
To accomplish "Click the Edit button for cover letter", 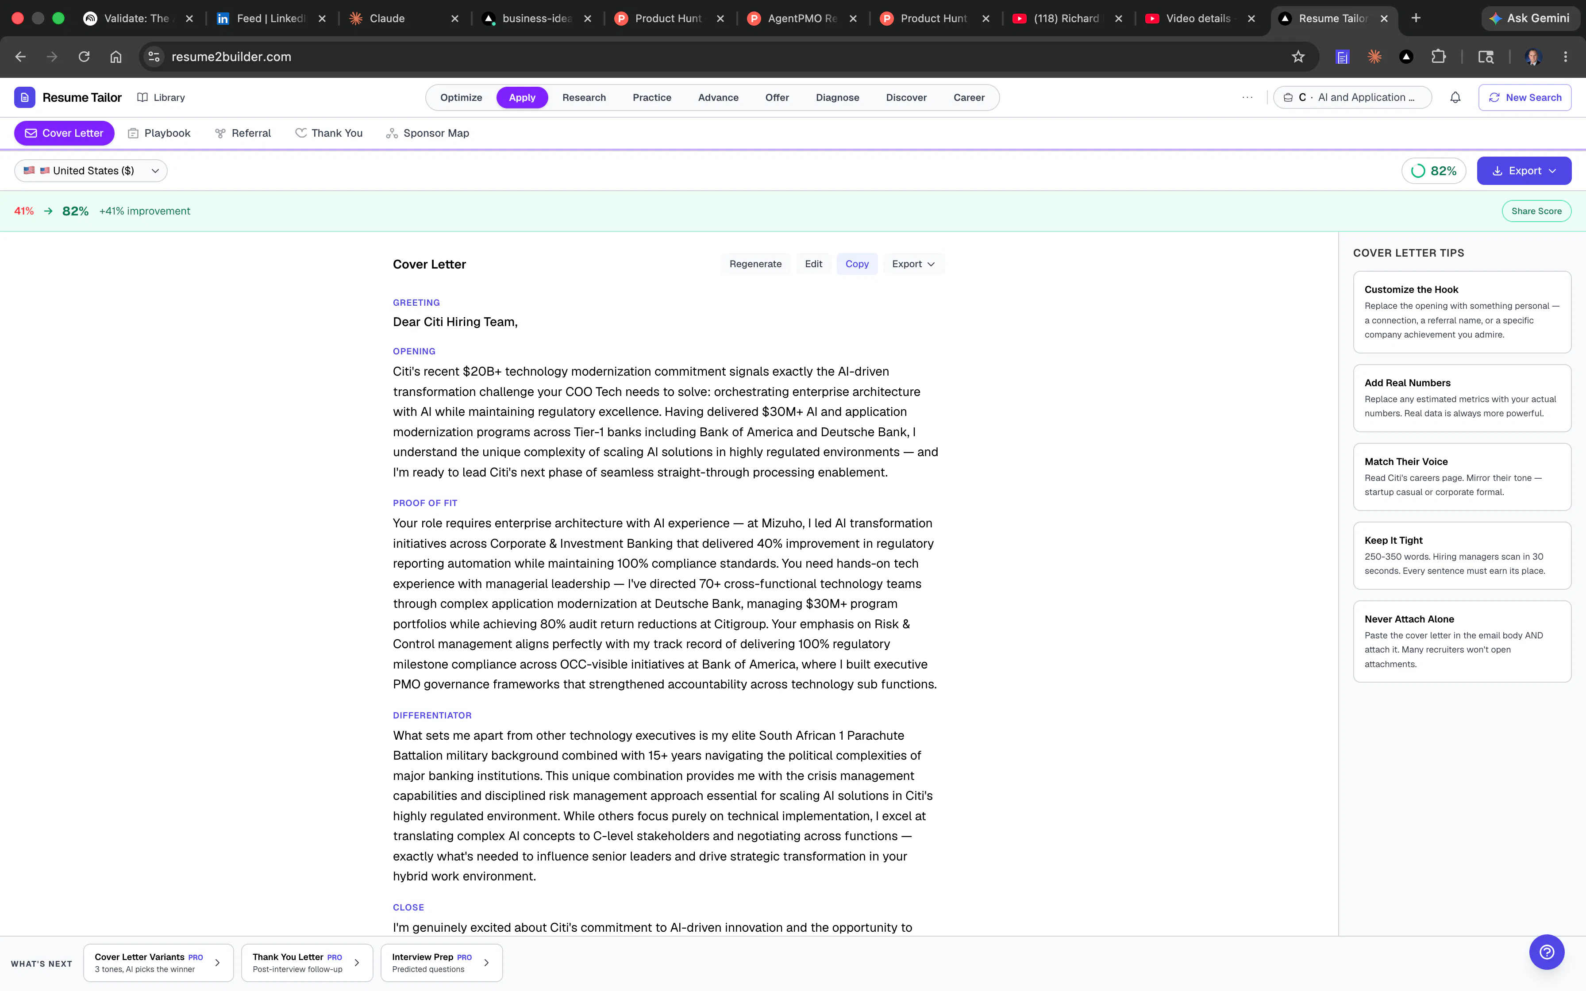I will 813,264.
